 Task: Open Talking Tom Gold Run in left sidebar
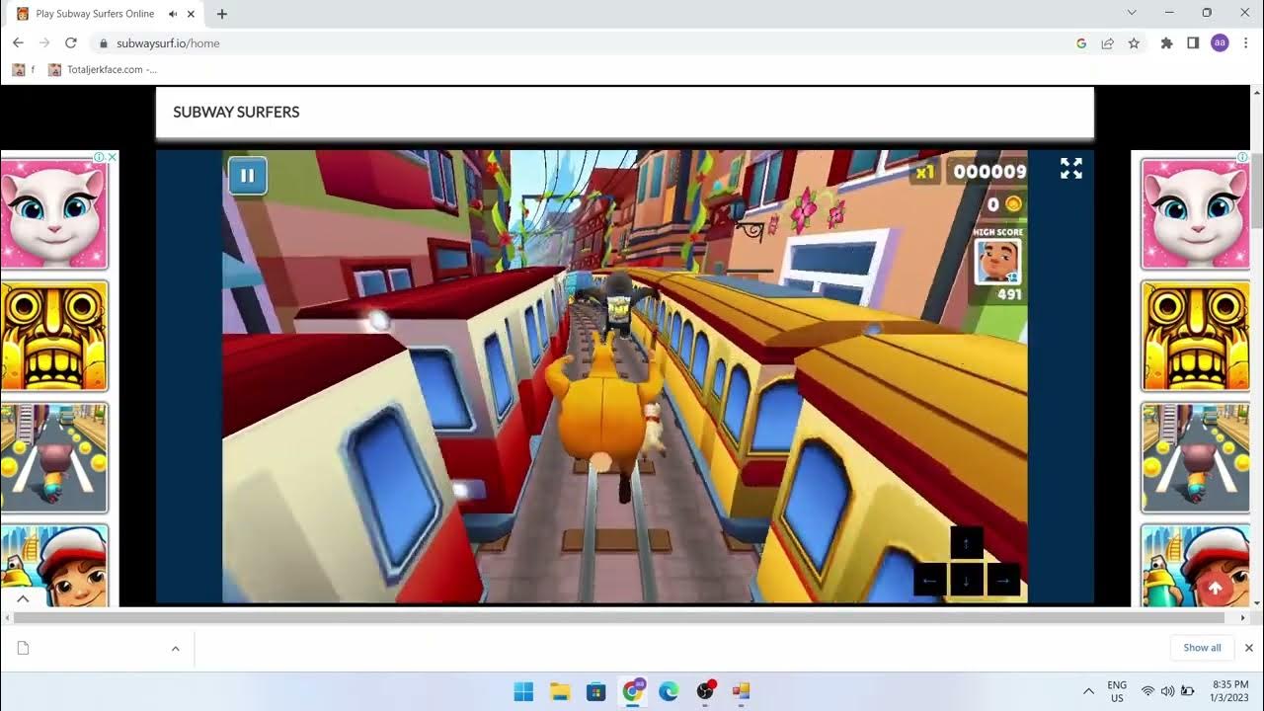pos(54,458)
